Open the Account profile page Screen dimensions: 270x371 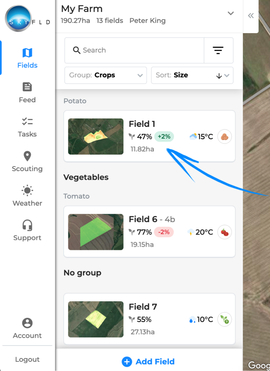(27, 328)
